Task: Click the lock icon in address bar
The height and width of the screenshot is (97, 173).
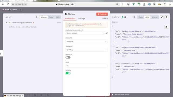Action: coord(13,4)
